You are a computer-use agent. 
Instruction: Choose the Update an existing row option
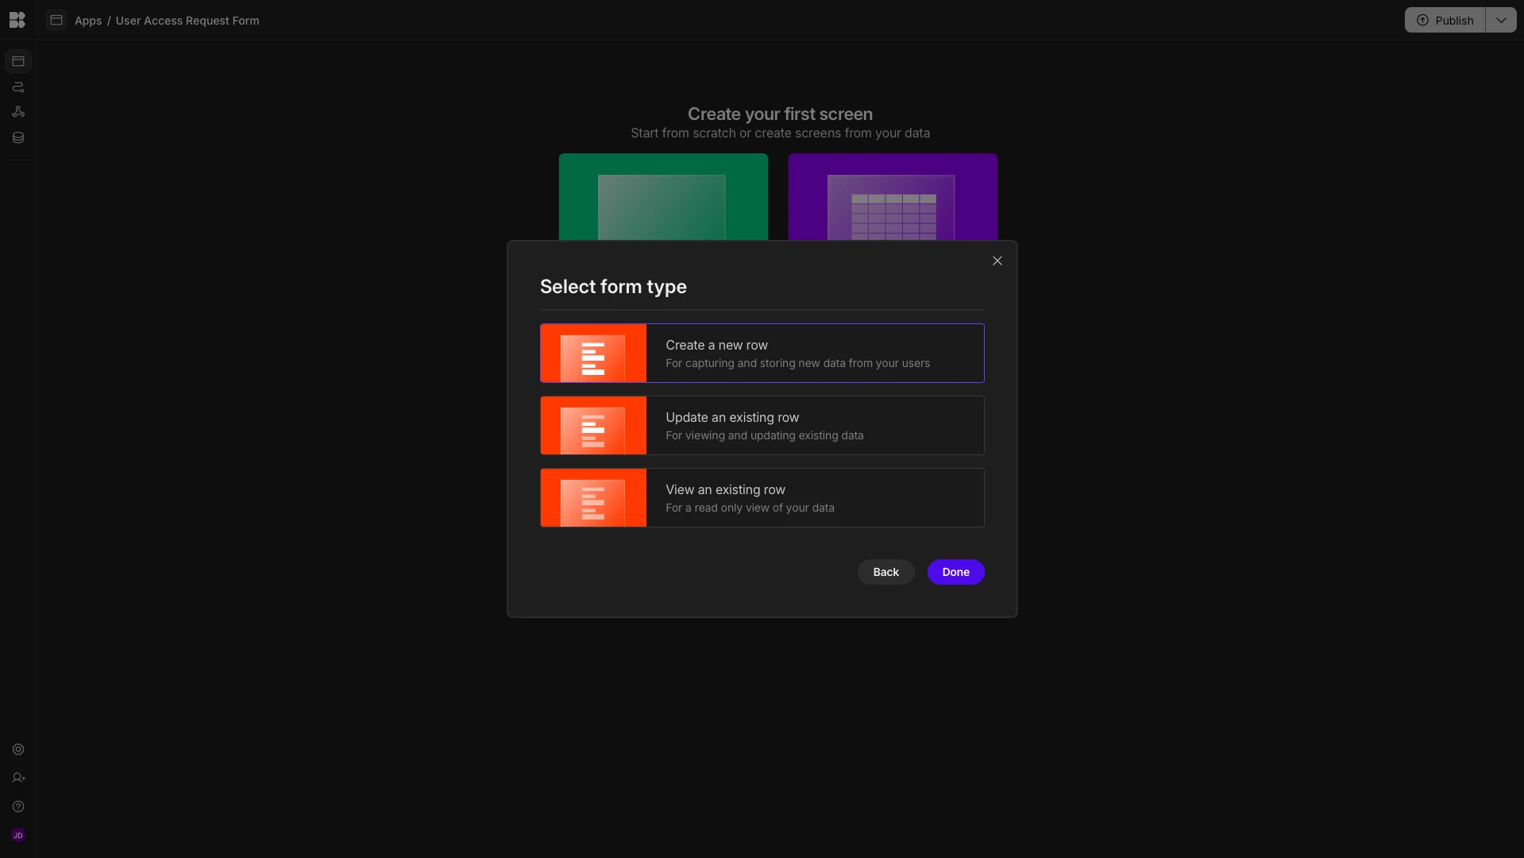[761, 425]
